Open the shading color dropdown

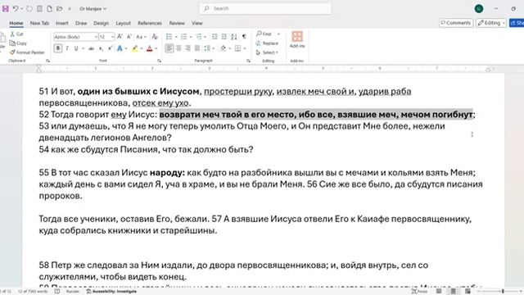tap(229, 49)
